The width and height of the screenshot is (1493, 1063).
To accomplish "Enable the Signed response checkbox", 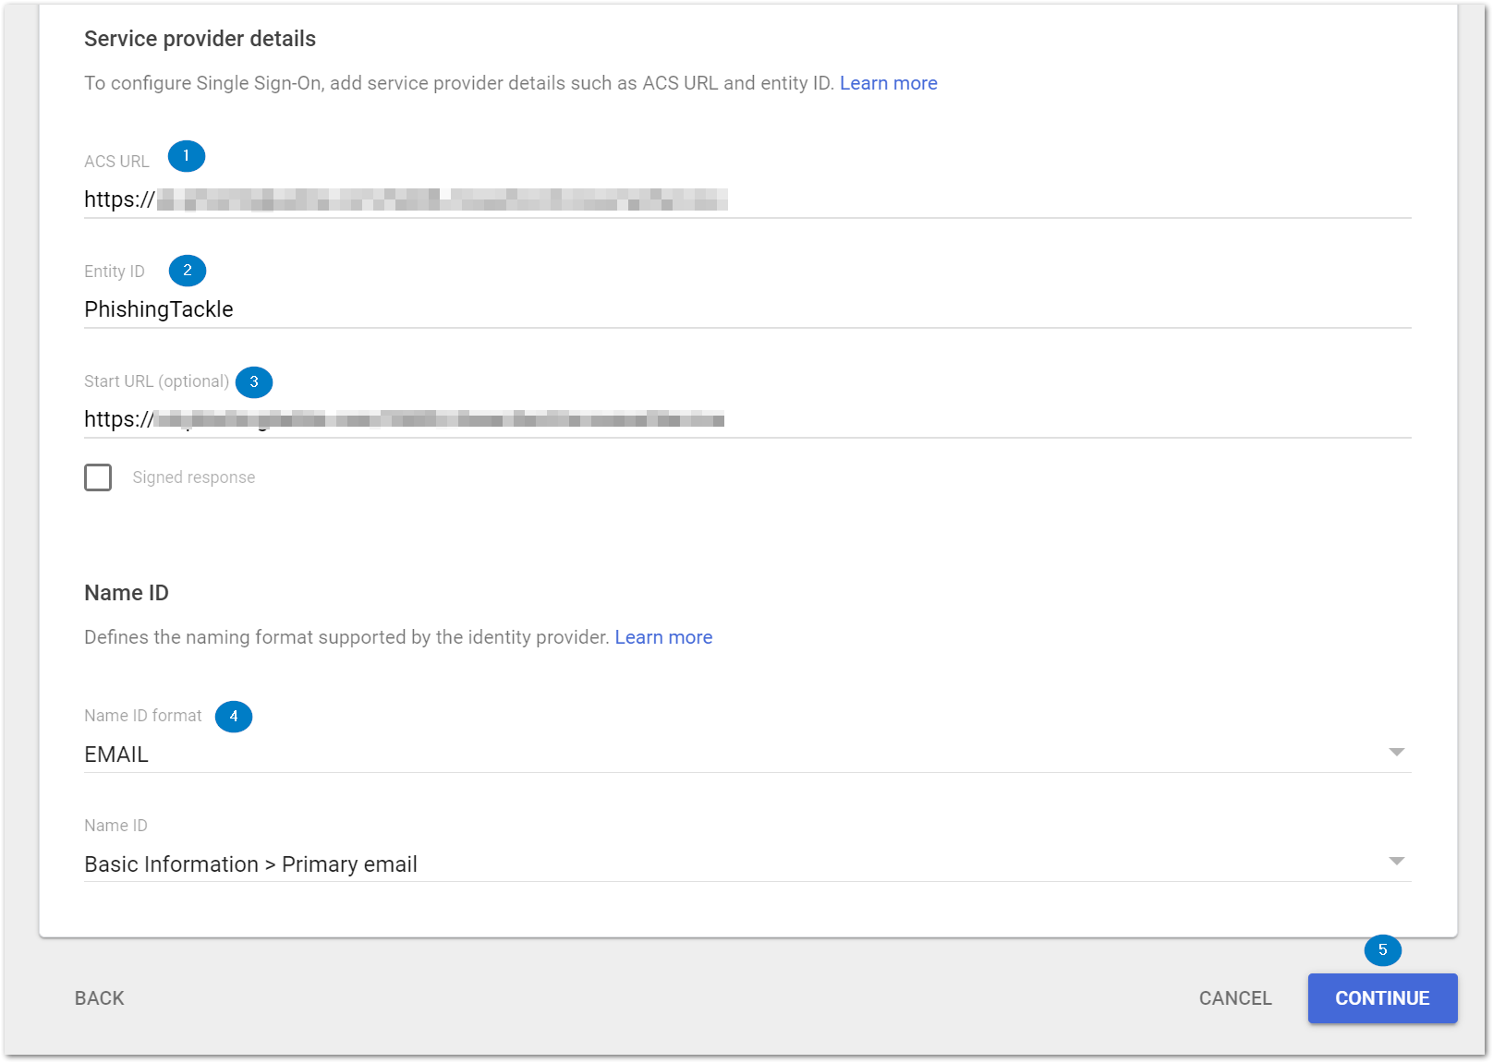I will pyautogui.click(x=98, y=477).
